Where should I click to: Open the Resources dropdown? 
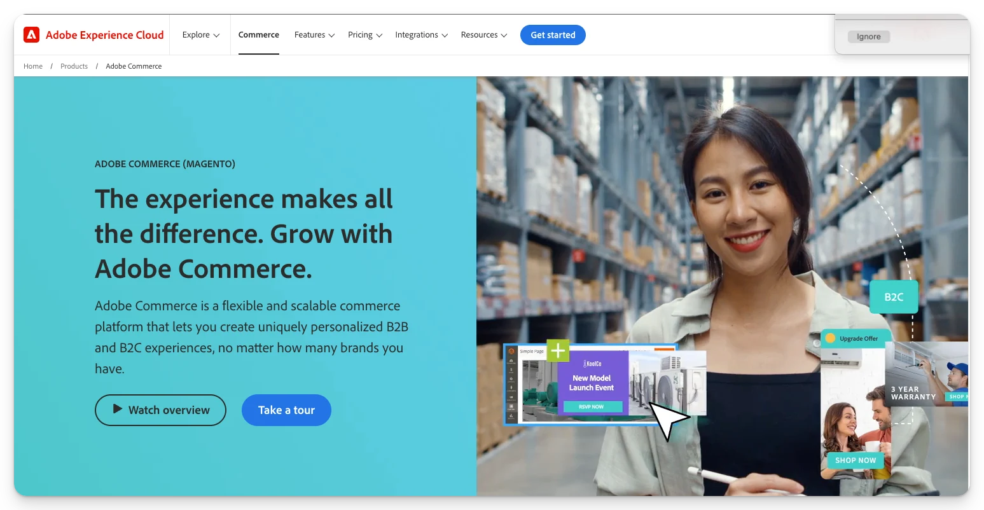483,35
